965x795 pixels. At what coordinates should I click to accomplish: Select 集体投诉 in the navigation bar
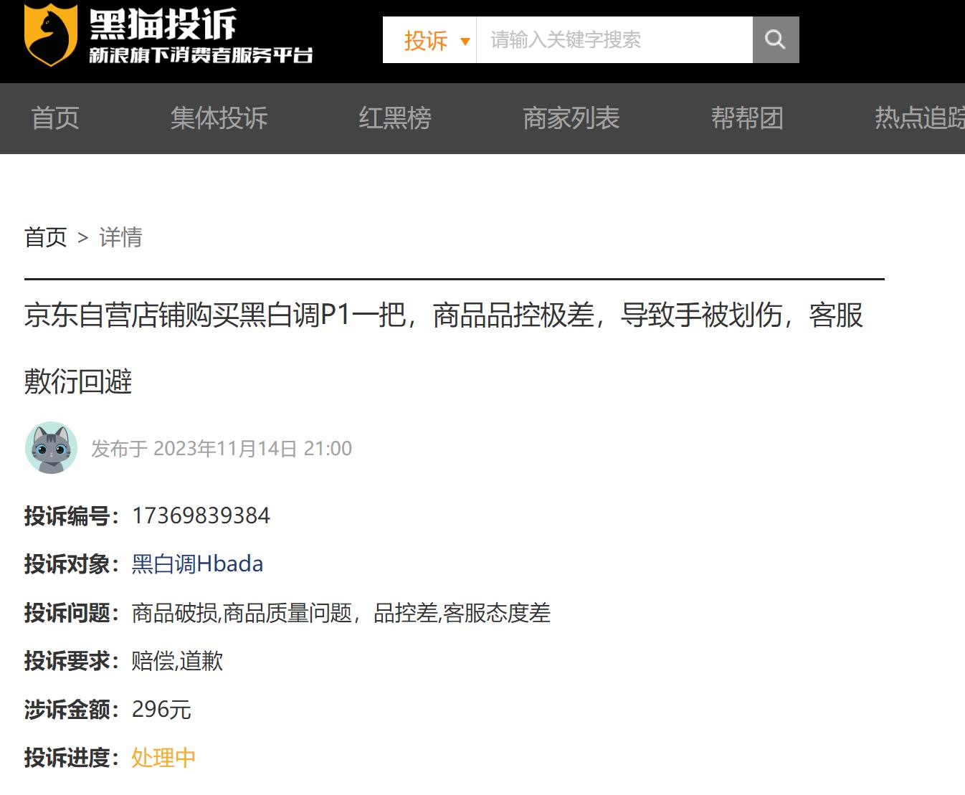pyautogui.click(x=219, y=118)
